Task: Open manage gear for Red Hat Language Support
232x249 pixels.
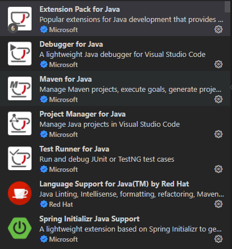Action: point(218,204)
